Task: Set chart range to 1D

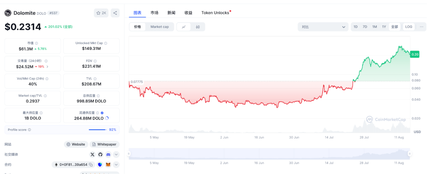Action: click(x=355, y=27)
